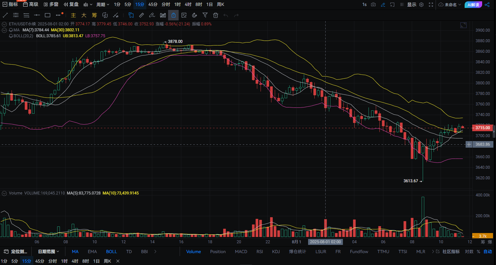Expand the 周期 period dropdown

pyautogui.click(x=103, y=5)
